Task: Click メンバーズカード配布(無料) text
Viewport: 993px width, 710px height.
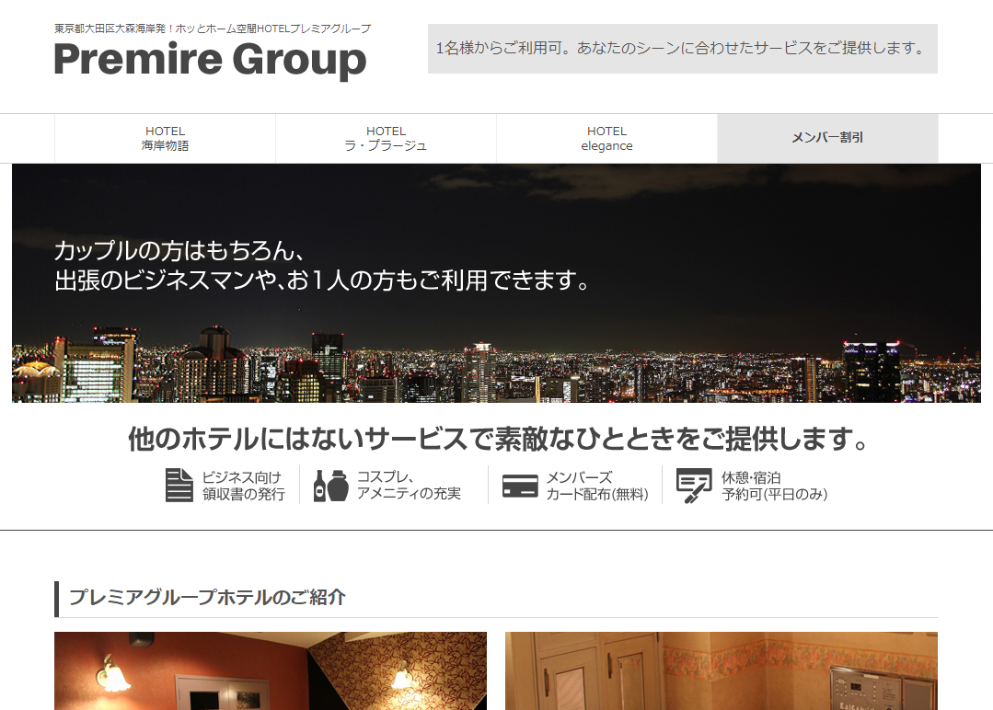Action: pyautogui.click(x=597, y=486)
